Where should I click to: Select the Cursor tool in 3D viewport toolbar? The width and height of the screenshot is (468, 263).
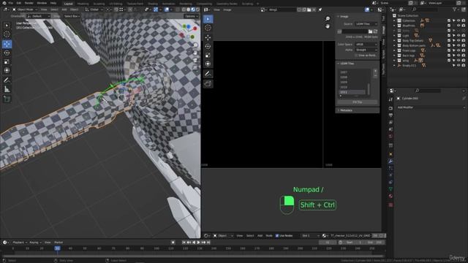[7, 34]
